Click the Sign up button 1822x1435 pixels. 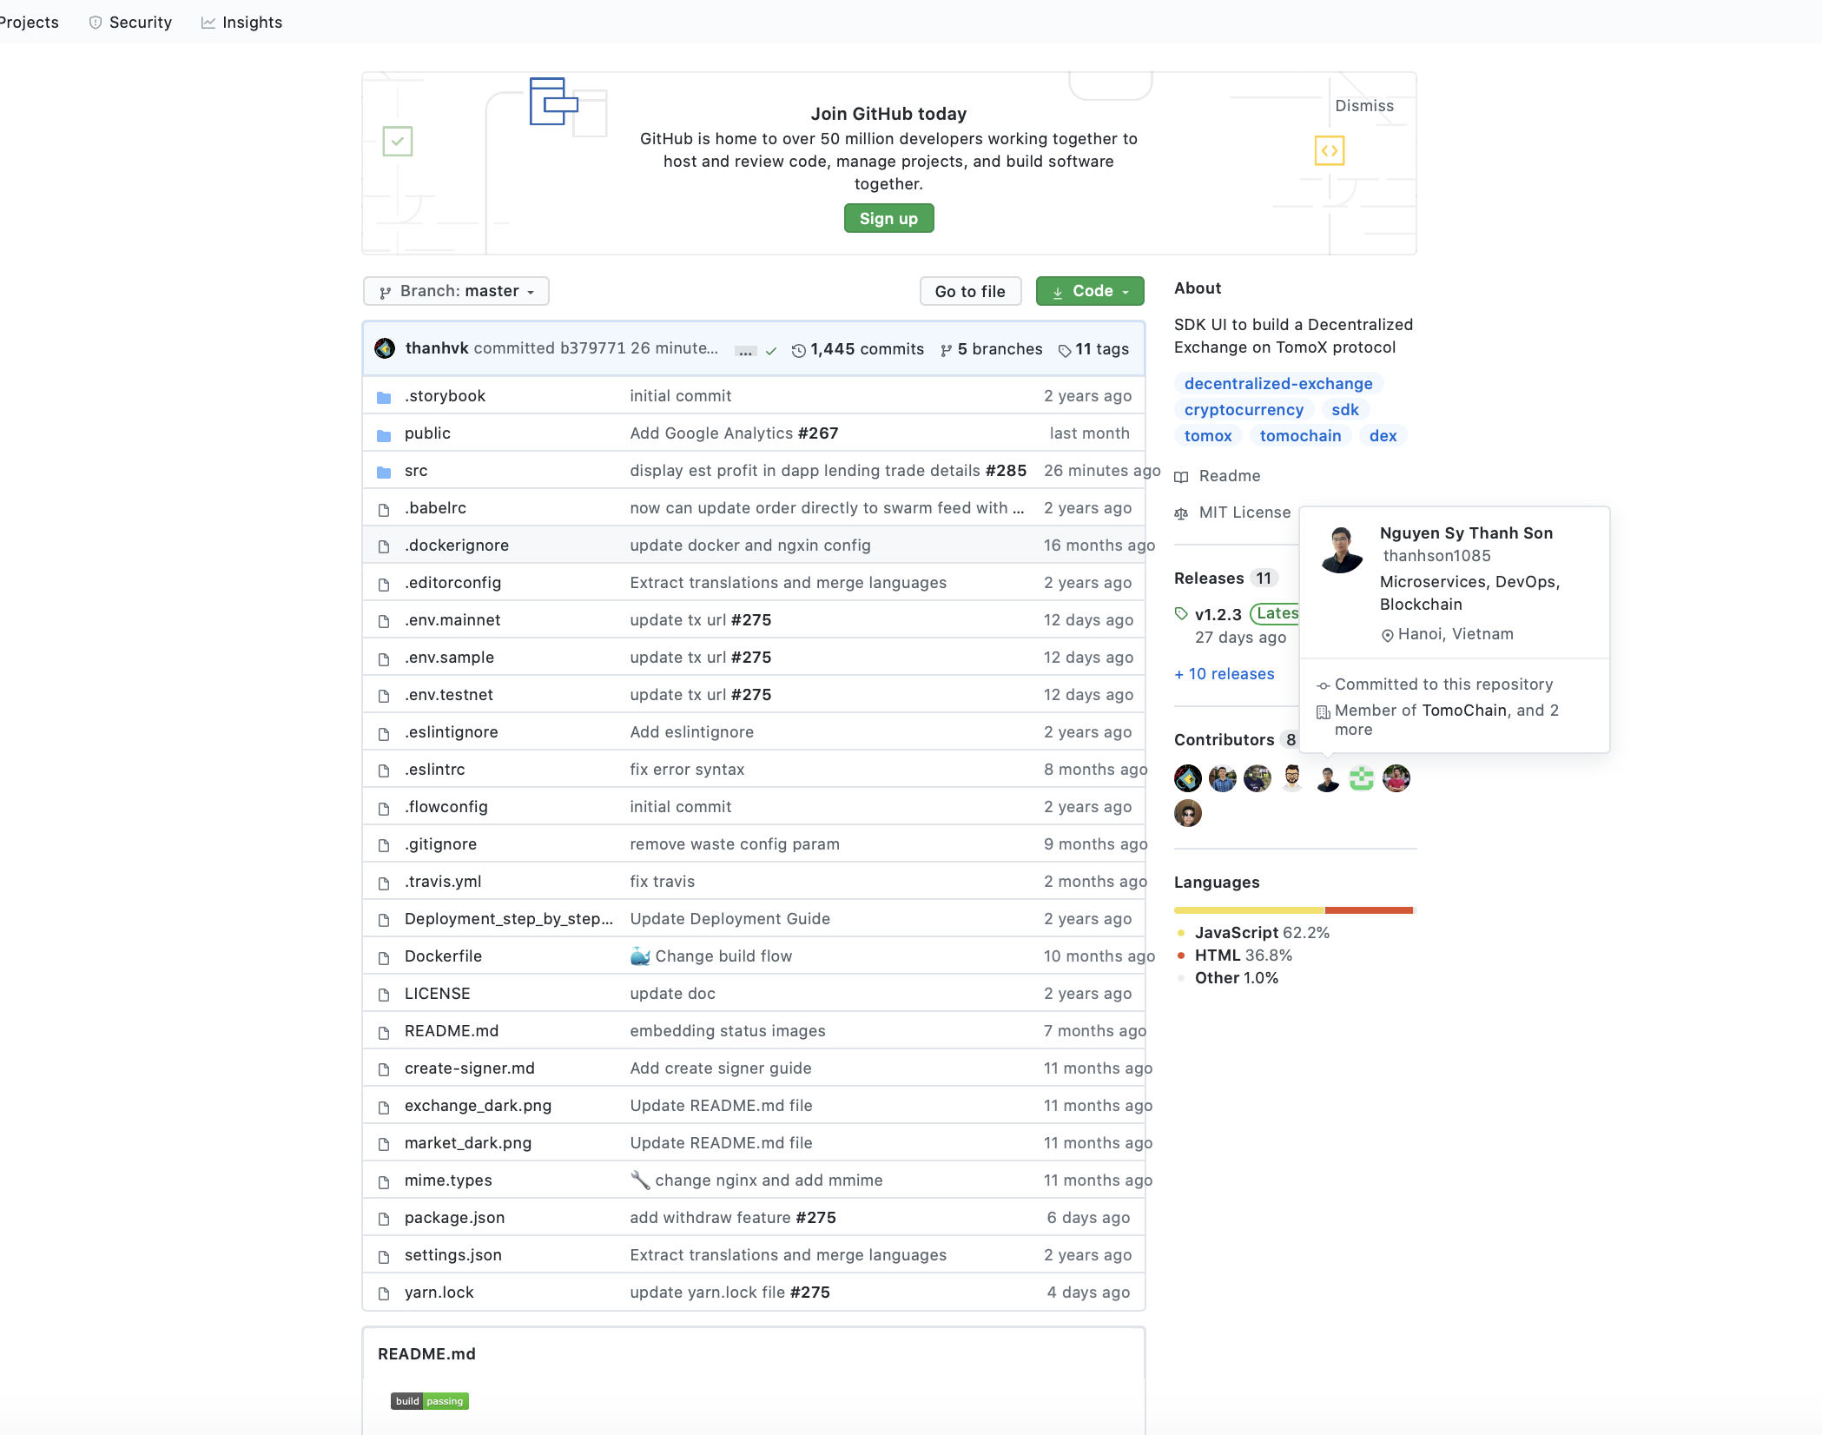pos(888,219)
